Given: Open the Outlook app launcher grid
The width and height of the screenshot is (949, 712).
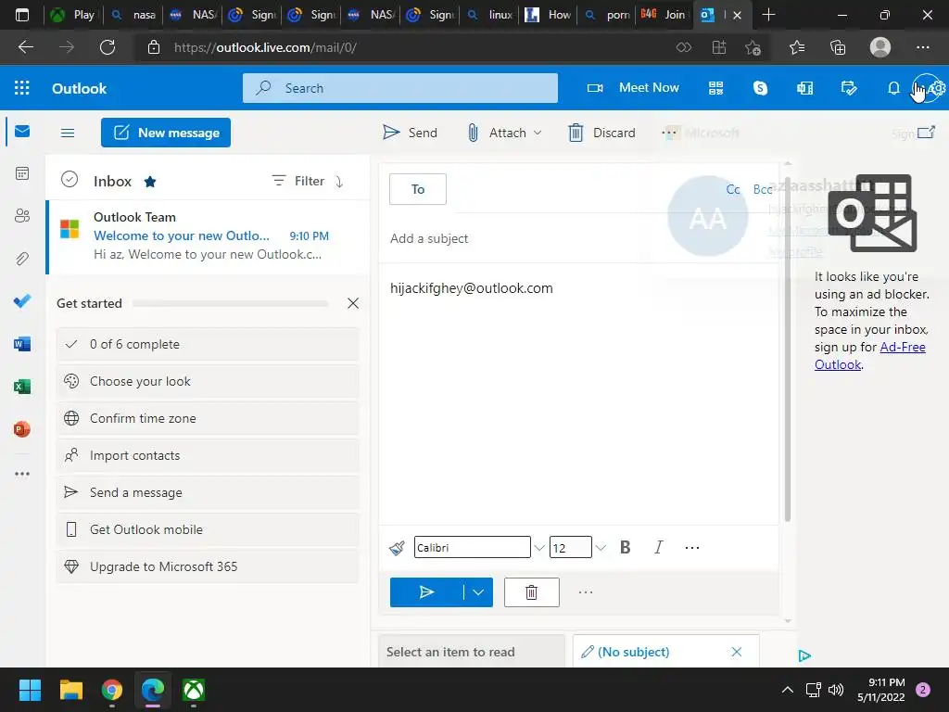Looking at the screenshot, I should click(x=22, y=88).
